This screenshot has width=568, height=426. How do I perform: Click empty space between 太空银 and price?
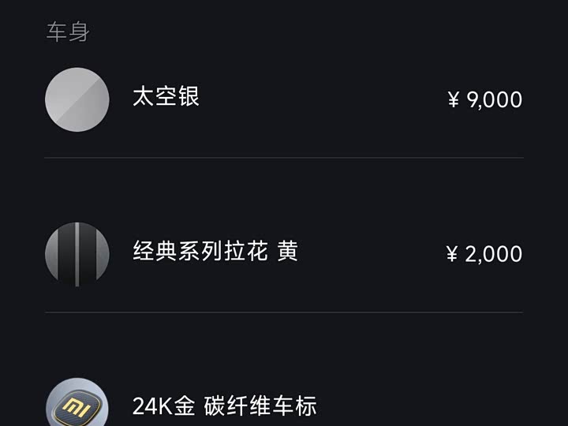coord(316,99)
